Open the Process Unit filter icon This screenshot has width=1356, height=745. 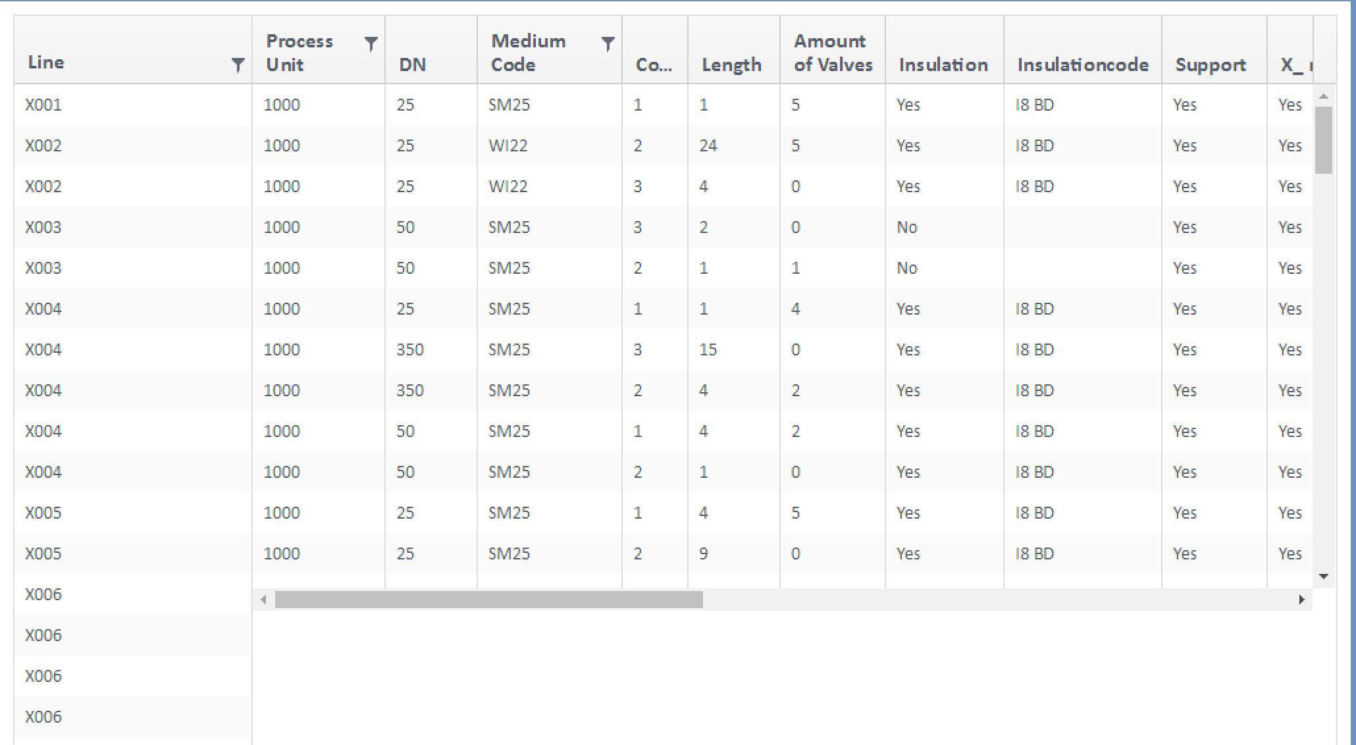tap(371, 44)
